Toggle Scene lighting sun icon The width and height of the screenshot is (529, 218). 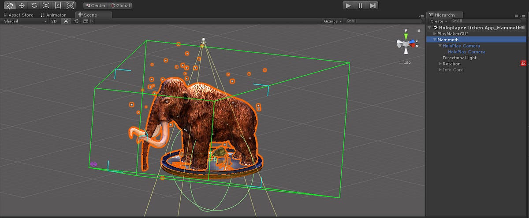[x=66, y=21]
